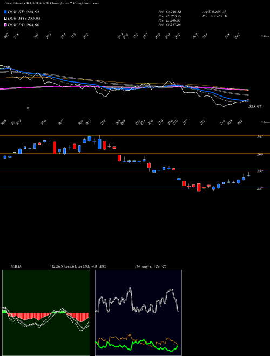Click the last blue candle at far right
The width and height of the screenshot is (270, 356).
click(x=248, y=175)
